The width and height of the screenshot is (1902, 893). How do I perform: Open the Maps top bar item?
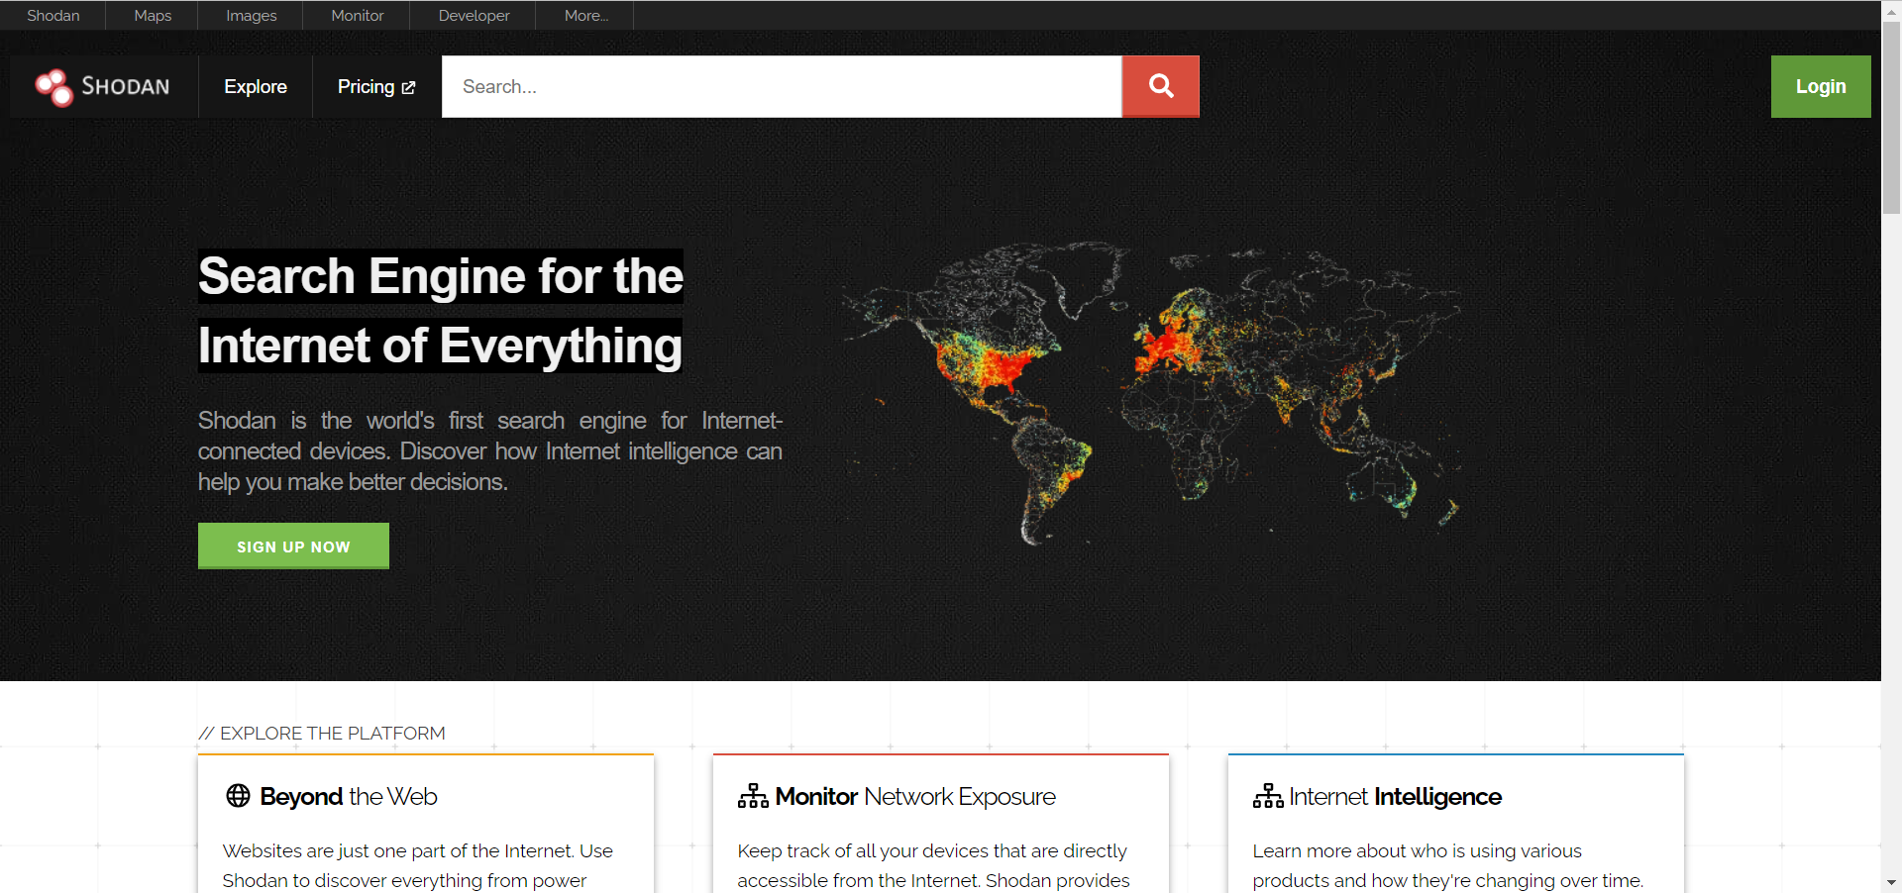click(x=153, y=16)
